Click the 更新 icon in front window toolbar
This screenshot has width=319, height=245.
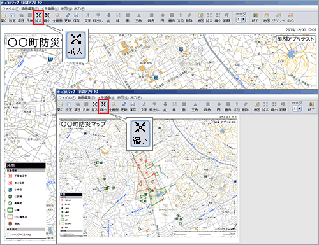[124, 107]
